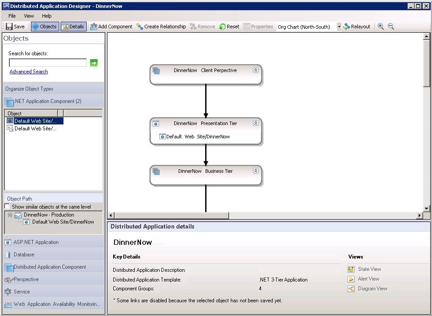The width and height of the screenshot is (432, 316).
Task: Collapse the DinnerNow Presentation Tier group
Action: point(256,123)
